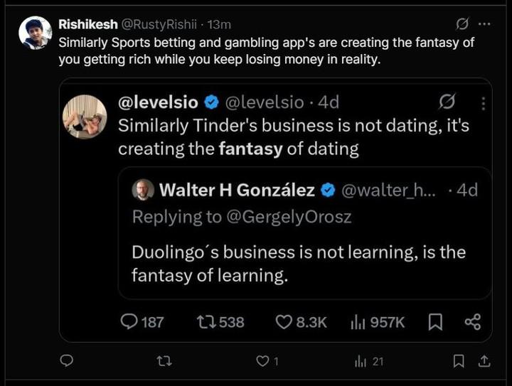Open Walter H González's profile name
512x386 pixels.
point(238,190)
